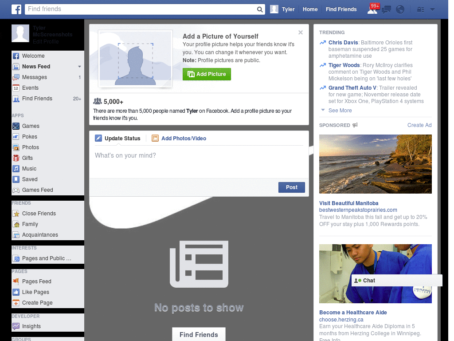Open the Chat bar

click(x=397, y=281)
